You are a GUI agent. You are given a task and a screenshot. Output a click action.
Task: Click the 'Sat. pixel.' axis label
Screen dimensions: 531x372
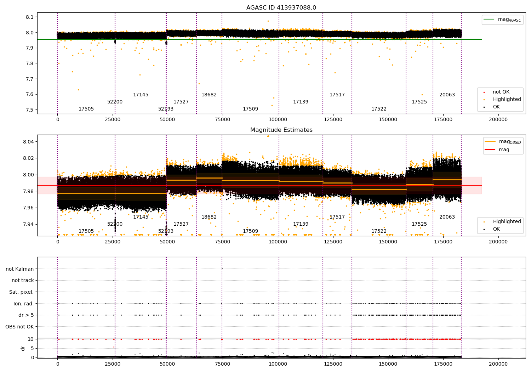[x=22, y=292]
